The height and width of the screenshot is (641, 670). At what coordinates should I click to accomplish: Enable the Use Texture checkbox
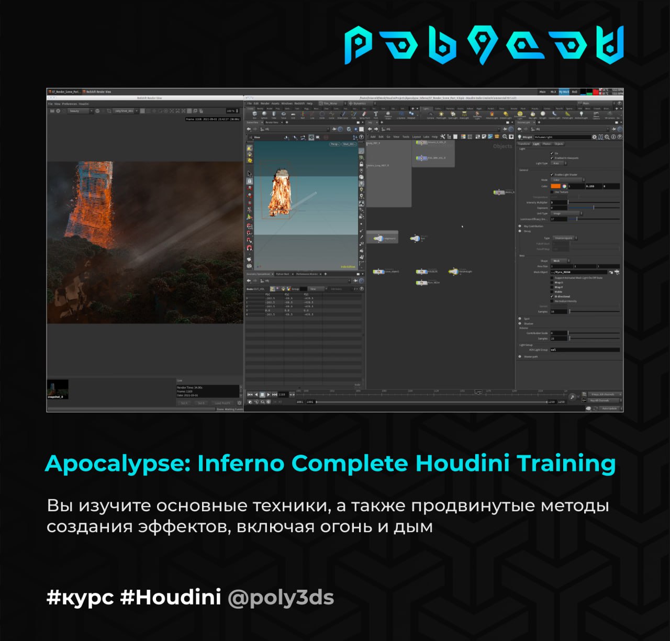click(552, 192)
